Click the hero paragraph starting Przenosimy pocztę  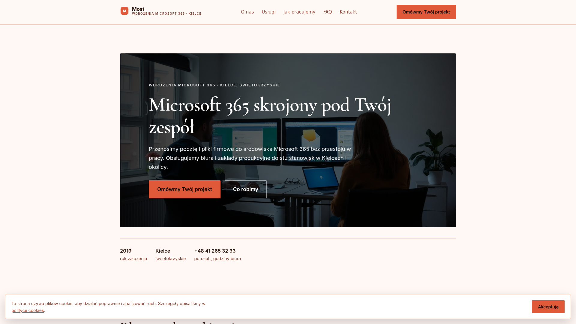point(250,158)
